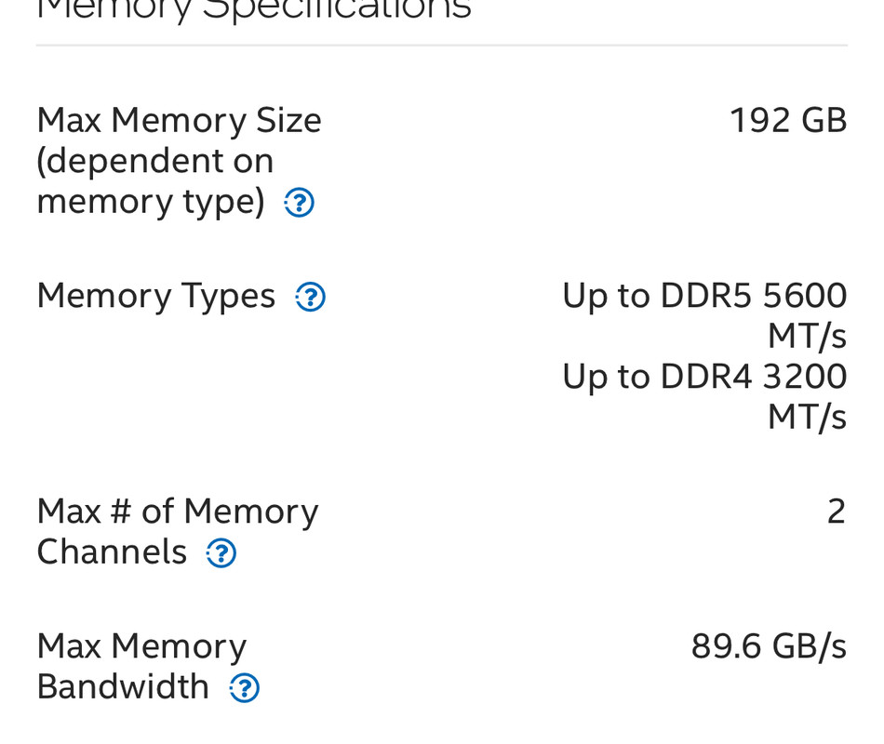Select the Memory Types label text
This screenshot has height=744, width=884.
pos(156,297)
